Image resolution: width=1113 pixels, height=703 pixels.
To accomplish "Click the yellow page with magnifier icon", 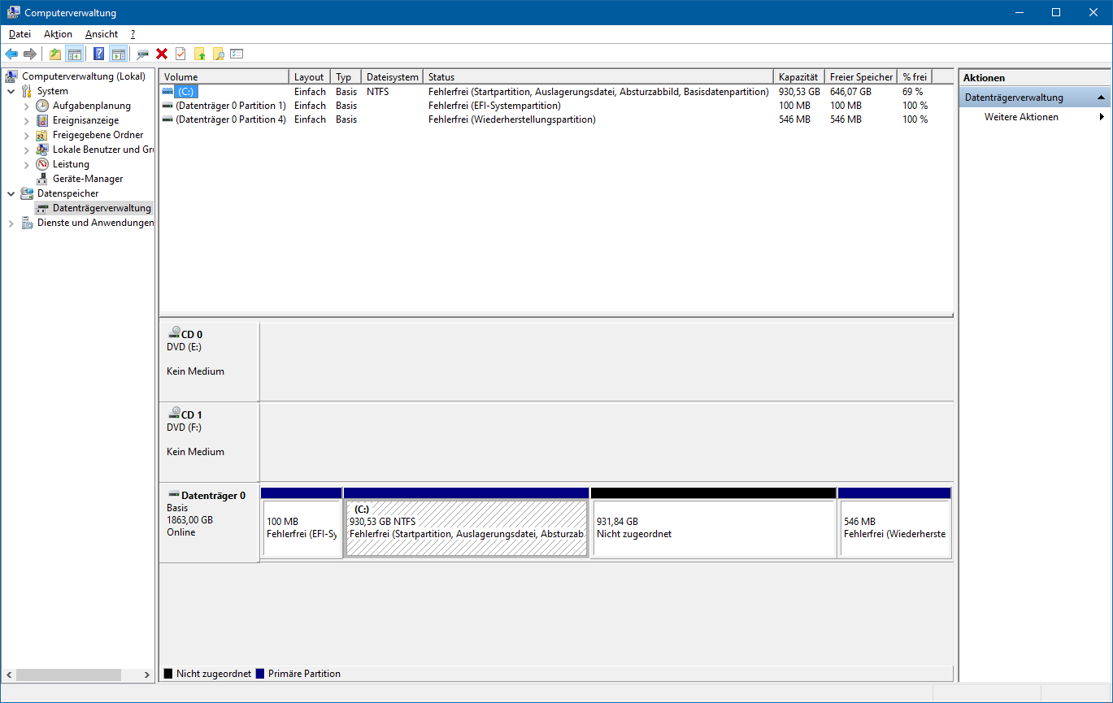I will pyautogui.click(x=218, y=54).
